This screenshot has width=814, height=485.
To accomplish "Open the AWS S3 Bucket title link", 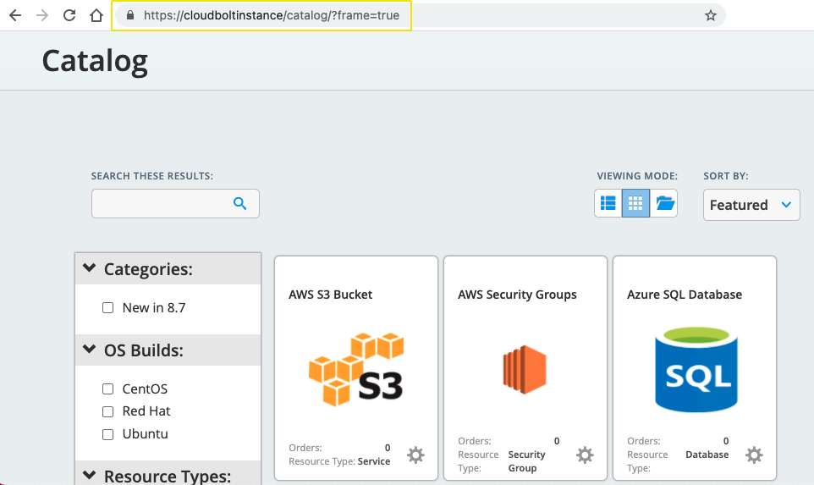I will coord(330,295).
